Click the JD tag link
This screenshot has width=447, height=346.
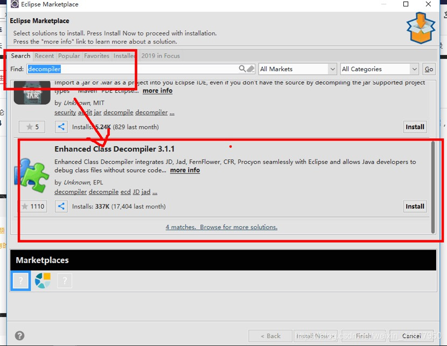click(x=136, y=192)
